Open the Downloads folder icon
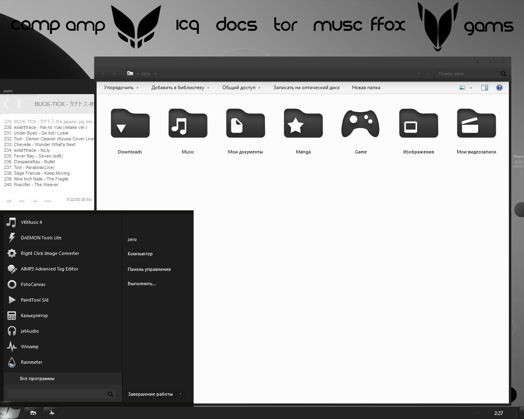 (x=130, y=124)
